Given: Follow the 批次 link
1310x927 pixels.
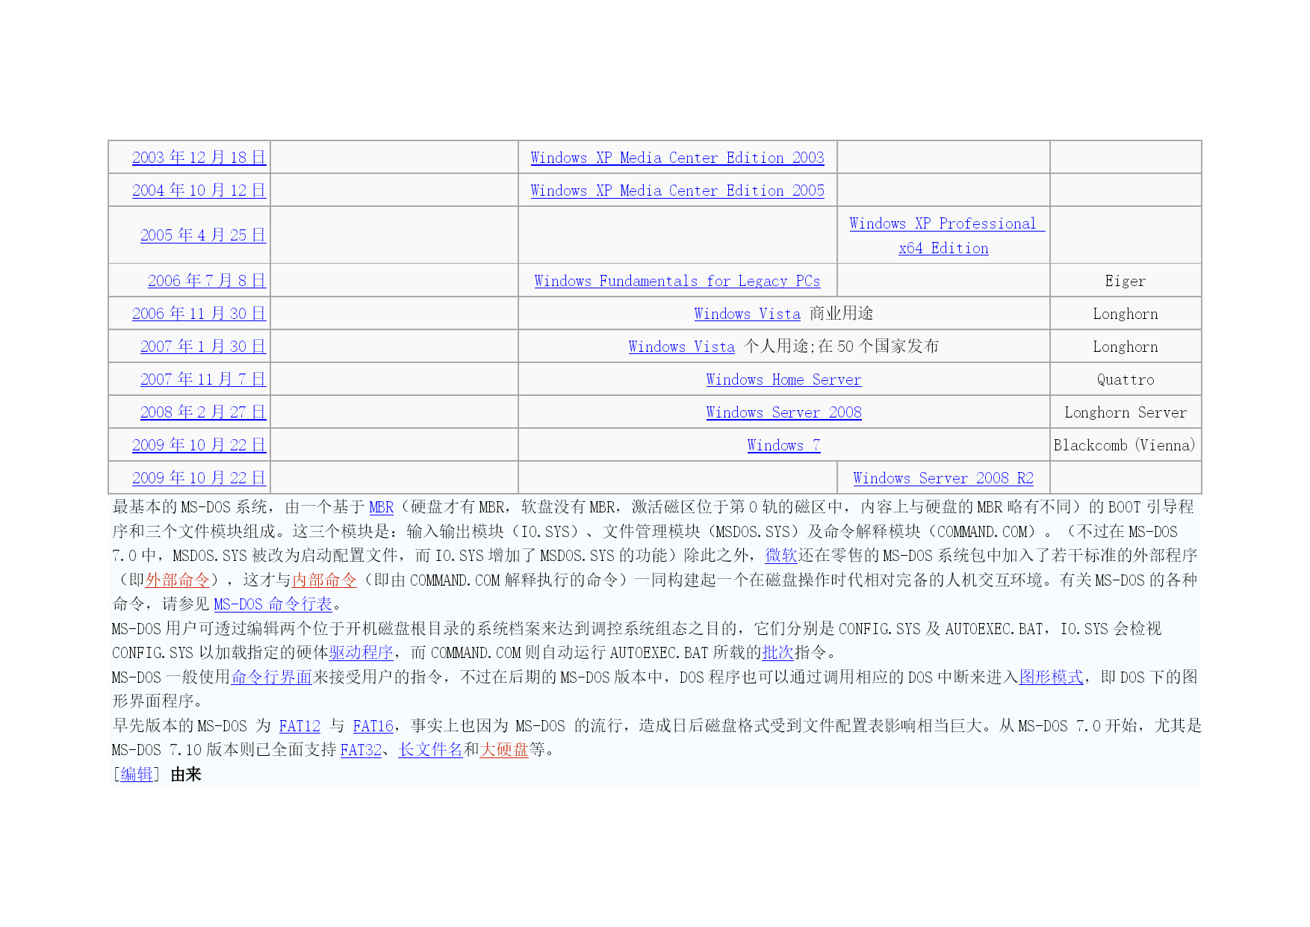Looking at the screenshot, I should (777, 653).
